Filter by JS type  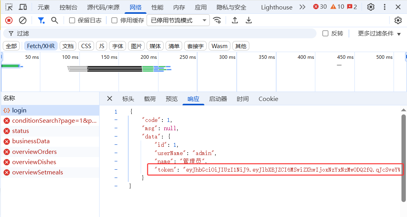tap(102, 46)
